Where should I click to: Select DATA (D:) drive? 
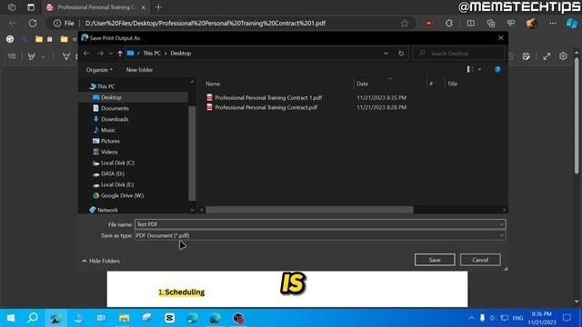coord(108,173)
